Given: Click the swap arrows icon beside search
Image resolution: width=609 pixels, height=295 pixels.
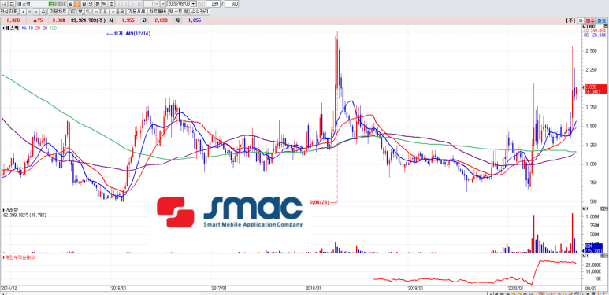Looking at the screenshot, I should tap(11, 3).
